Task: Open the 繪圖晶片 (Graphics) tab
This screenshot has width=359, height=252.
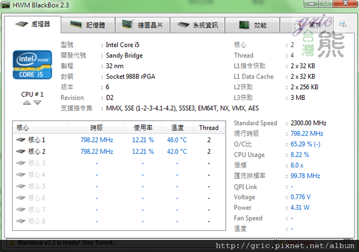Action: click(x=142, y=25)
